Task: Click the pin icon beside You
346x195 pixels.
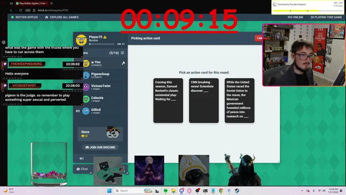Action: (123, 63)
